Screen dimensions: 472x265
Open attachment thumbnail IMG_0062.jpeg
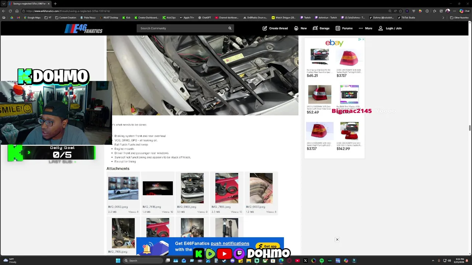(123, 188)
